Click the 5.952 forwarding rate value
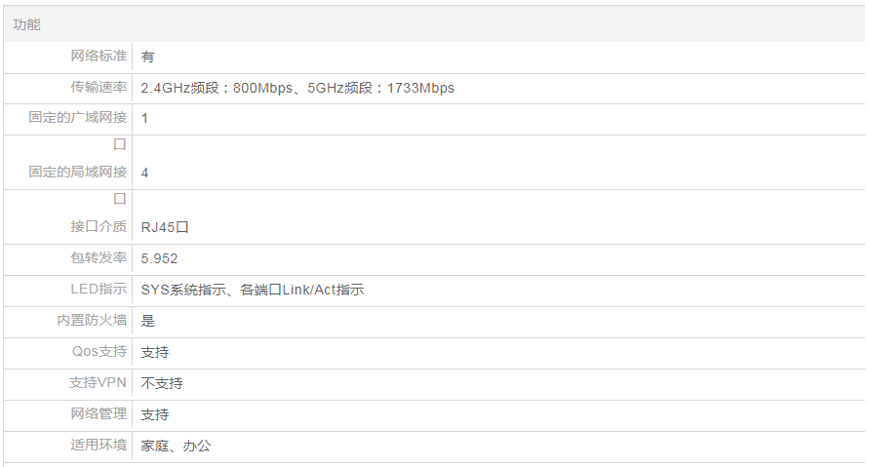Image resolution: width=869 pixels, height=467 pixels. coord(159,258)
